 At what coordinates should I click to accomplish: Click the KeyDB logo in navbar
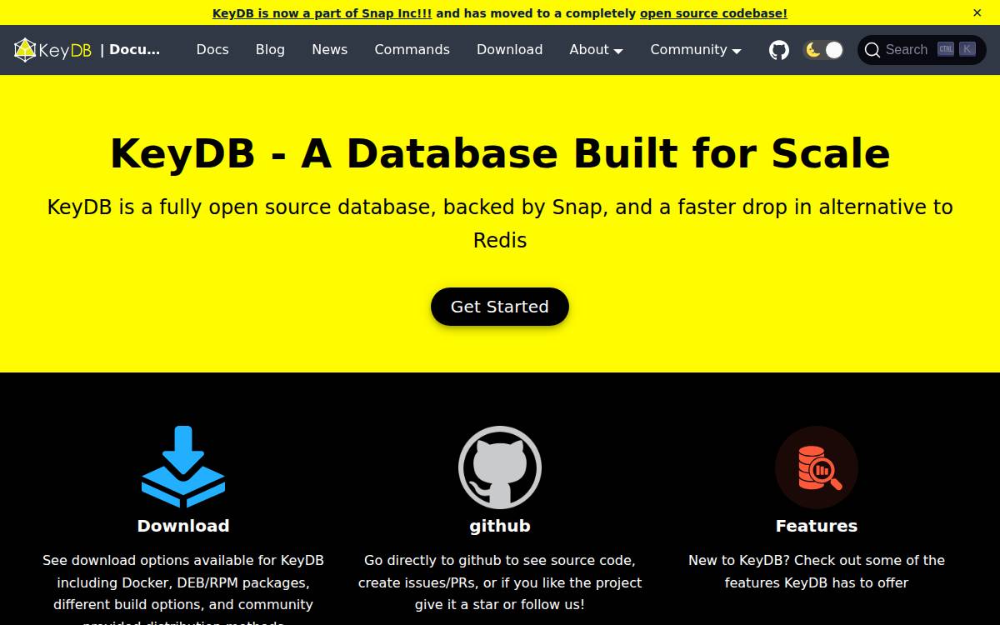point(52,50)
